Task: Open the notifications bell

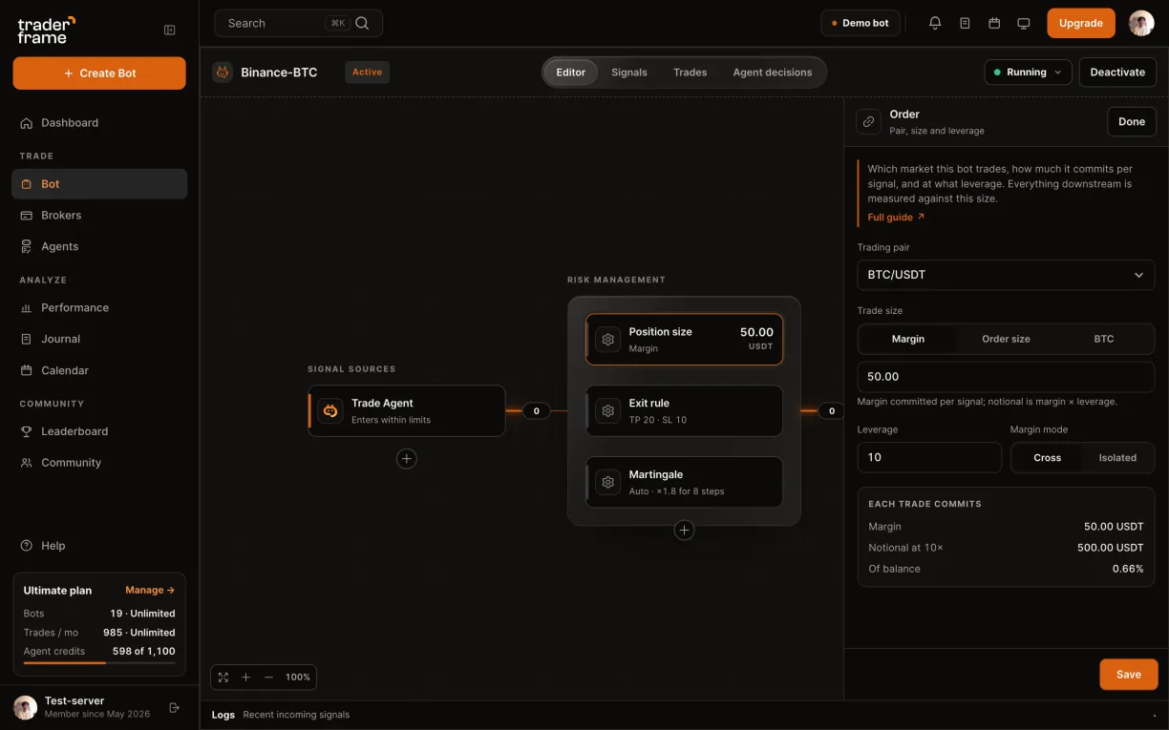Action: click(935, 23)
